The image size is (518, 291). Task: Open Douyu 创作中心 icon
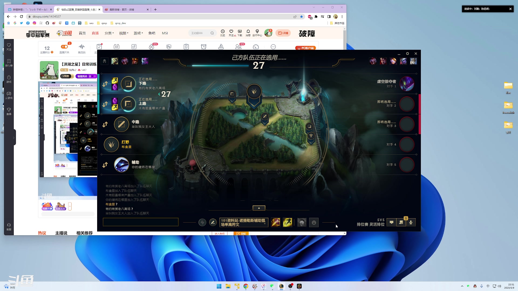click(257, 33)
